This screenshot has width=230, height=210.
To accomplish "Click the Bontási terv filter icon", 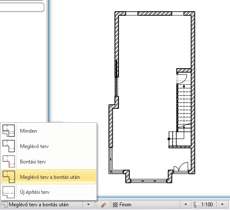I will [9, 161].
